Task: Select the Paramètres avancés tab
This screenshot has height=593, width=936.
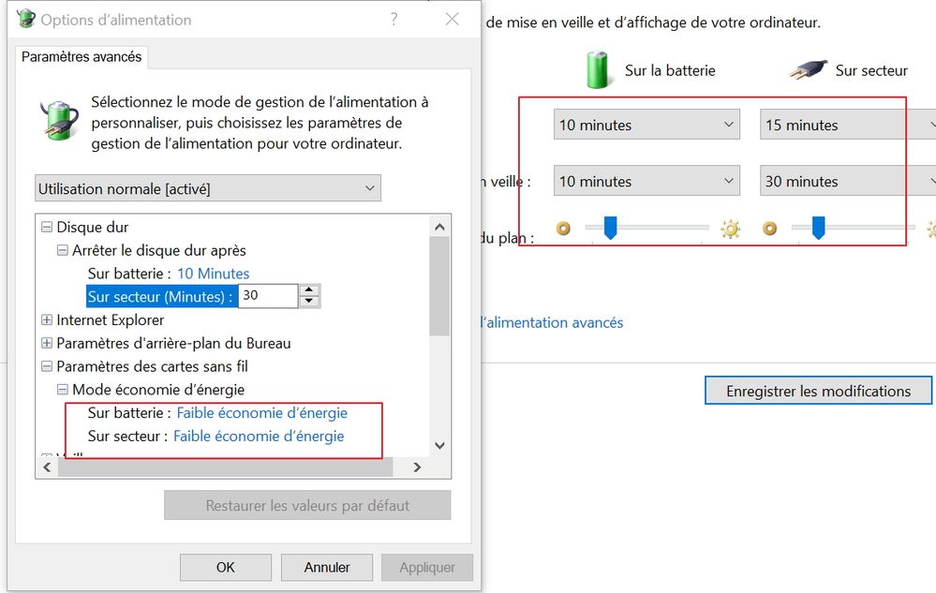Action: (82, 57)
